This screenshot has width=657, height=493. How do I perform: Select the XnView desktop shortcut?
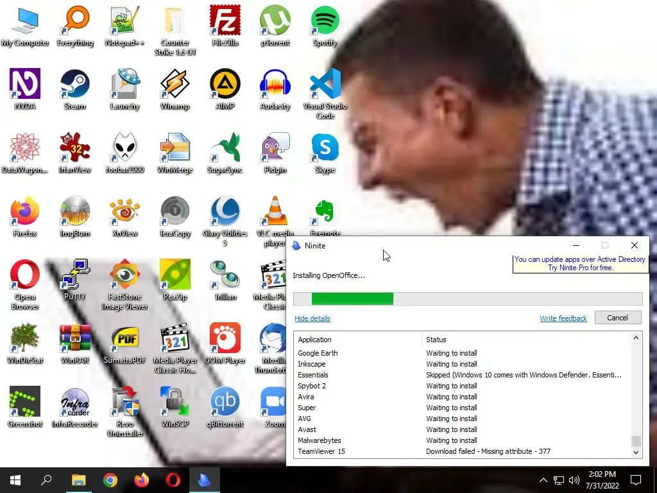[x=125, y=216]
